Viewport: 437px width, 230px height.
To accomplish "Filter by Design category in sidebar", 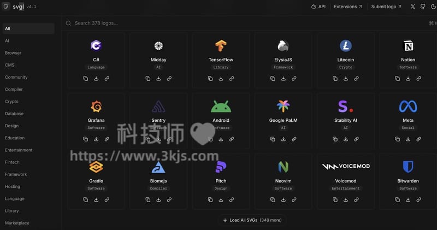I will tap(11, 126).
